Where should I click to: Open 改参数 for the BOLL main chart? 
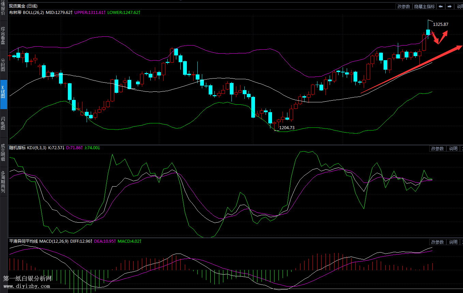point(404,6)
